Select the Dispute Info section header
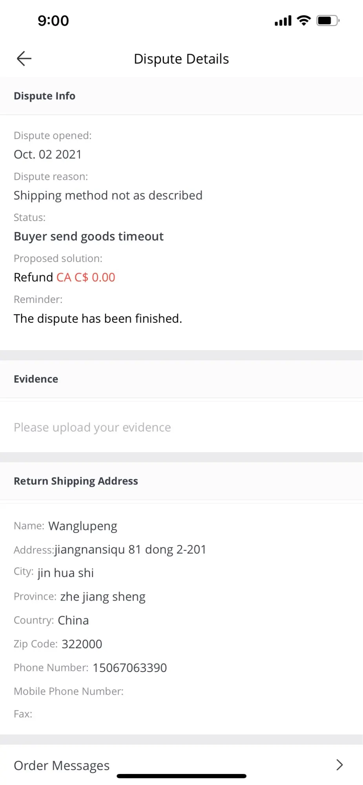This screenshot has height=785, width=363. click(44, 96)
